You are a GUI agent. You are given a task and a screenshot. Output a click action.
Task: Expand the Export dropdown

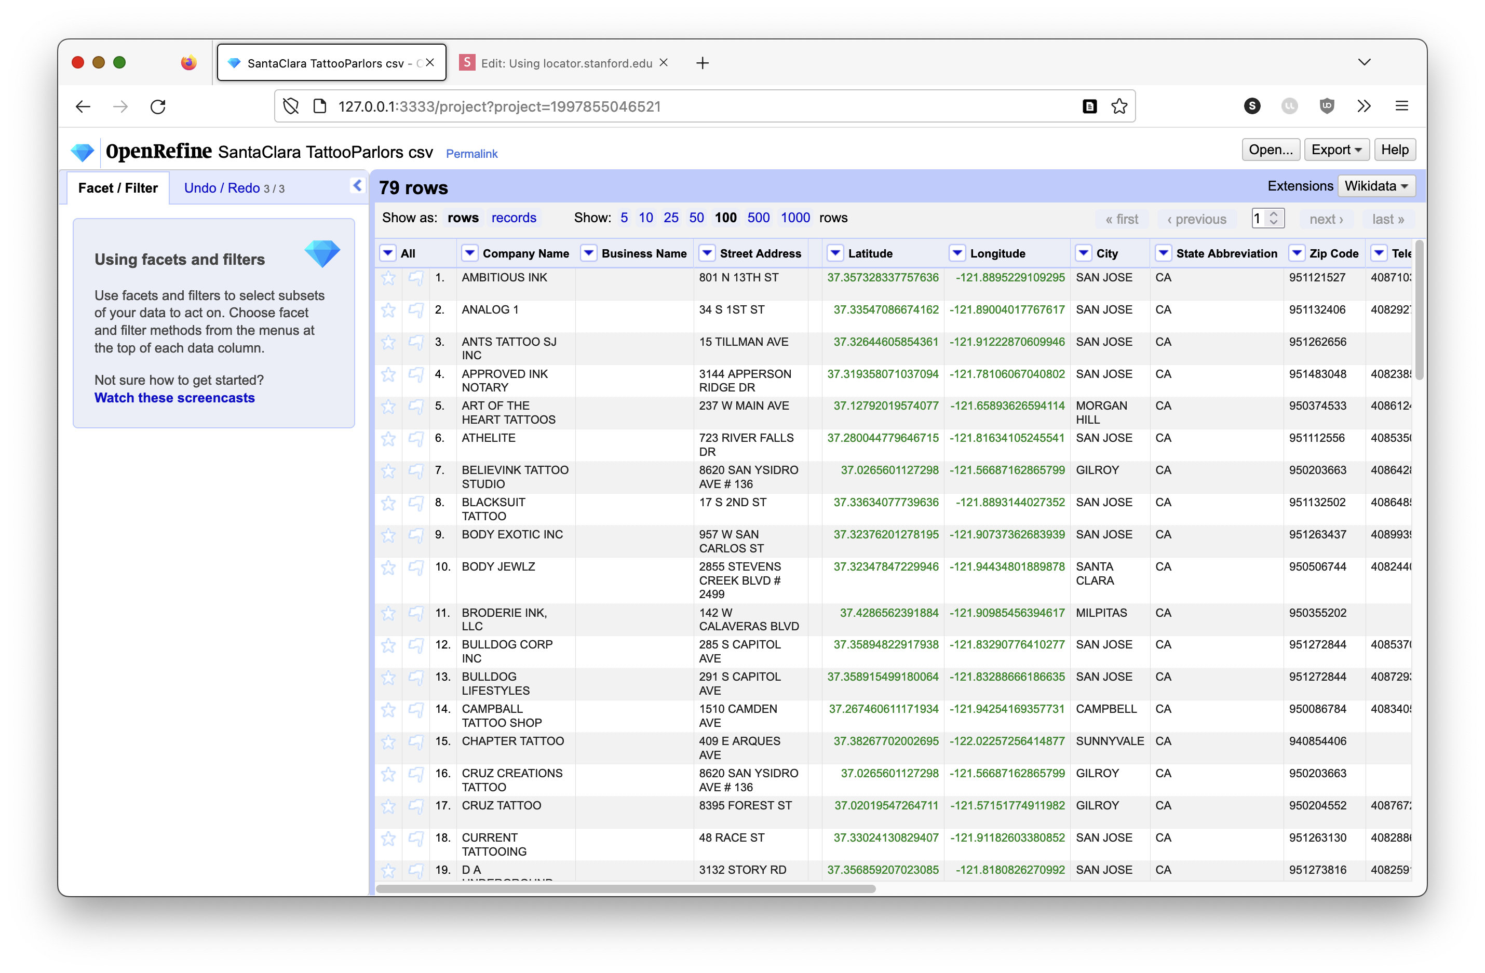click(1336, 150)
